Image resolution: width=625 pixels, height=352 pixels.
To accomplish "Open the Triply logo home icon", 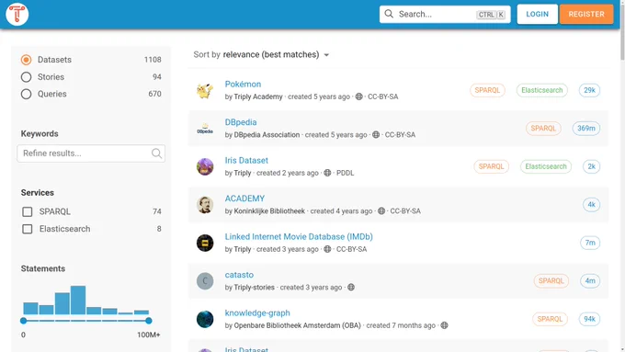I will pos(17,15).
